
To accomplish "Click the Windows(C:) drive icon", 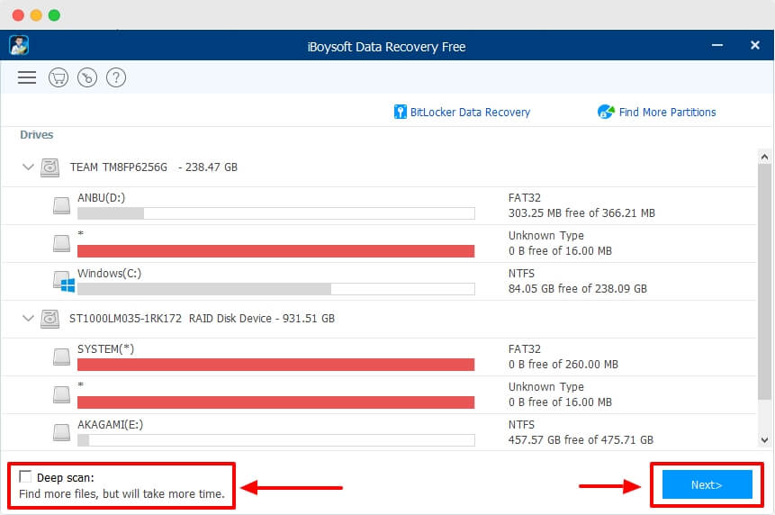I will click(x=64, y=282).
